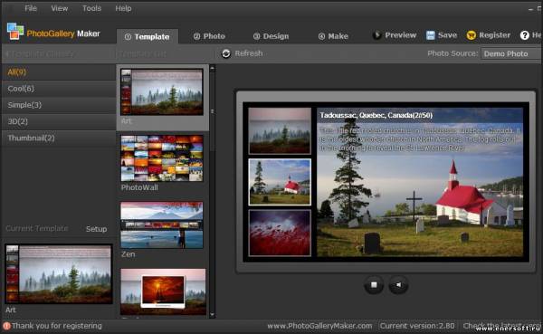Click the Preview play icon

point(376,35)
